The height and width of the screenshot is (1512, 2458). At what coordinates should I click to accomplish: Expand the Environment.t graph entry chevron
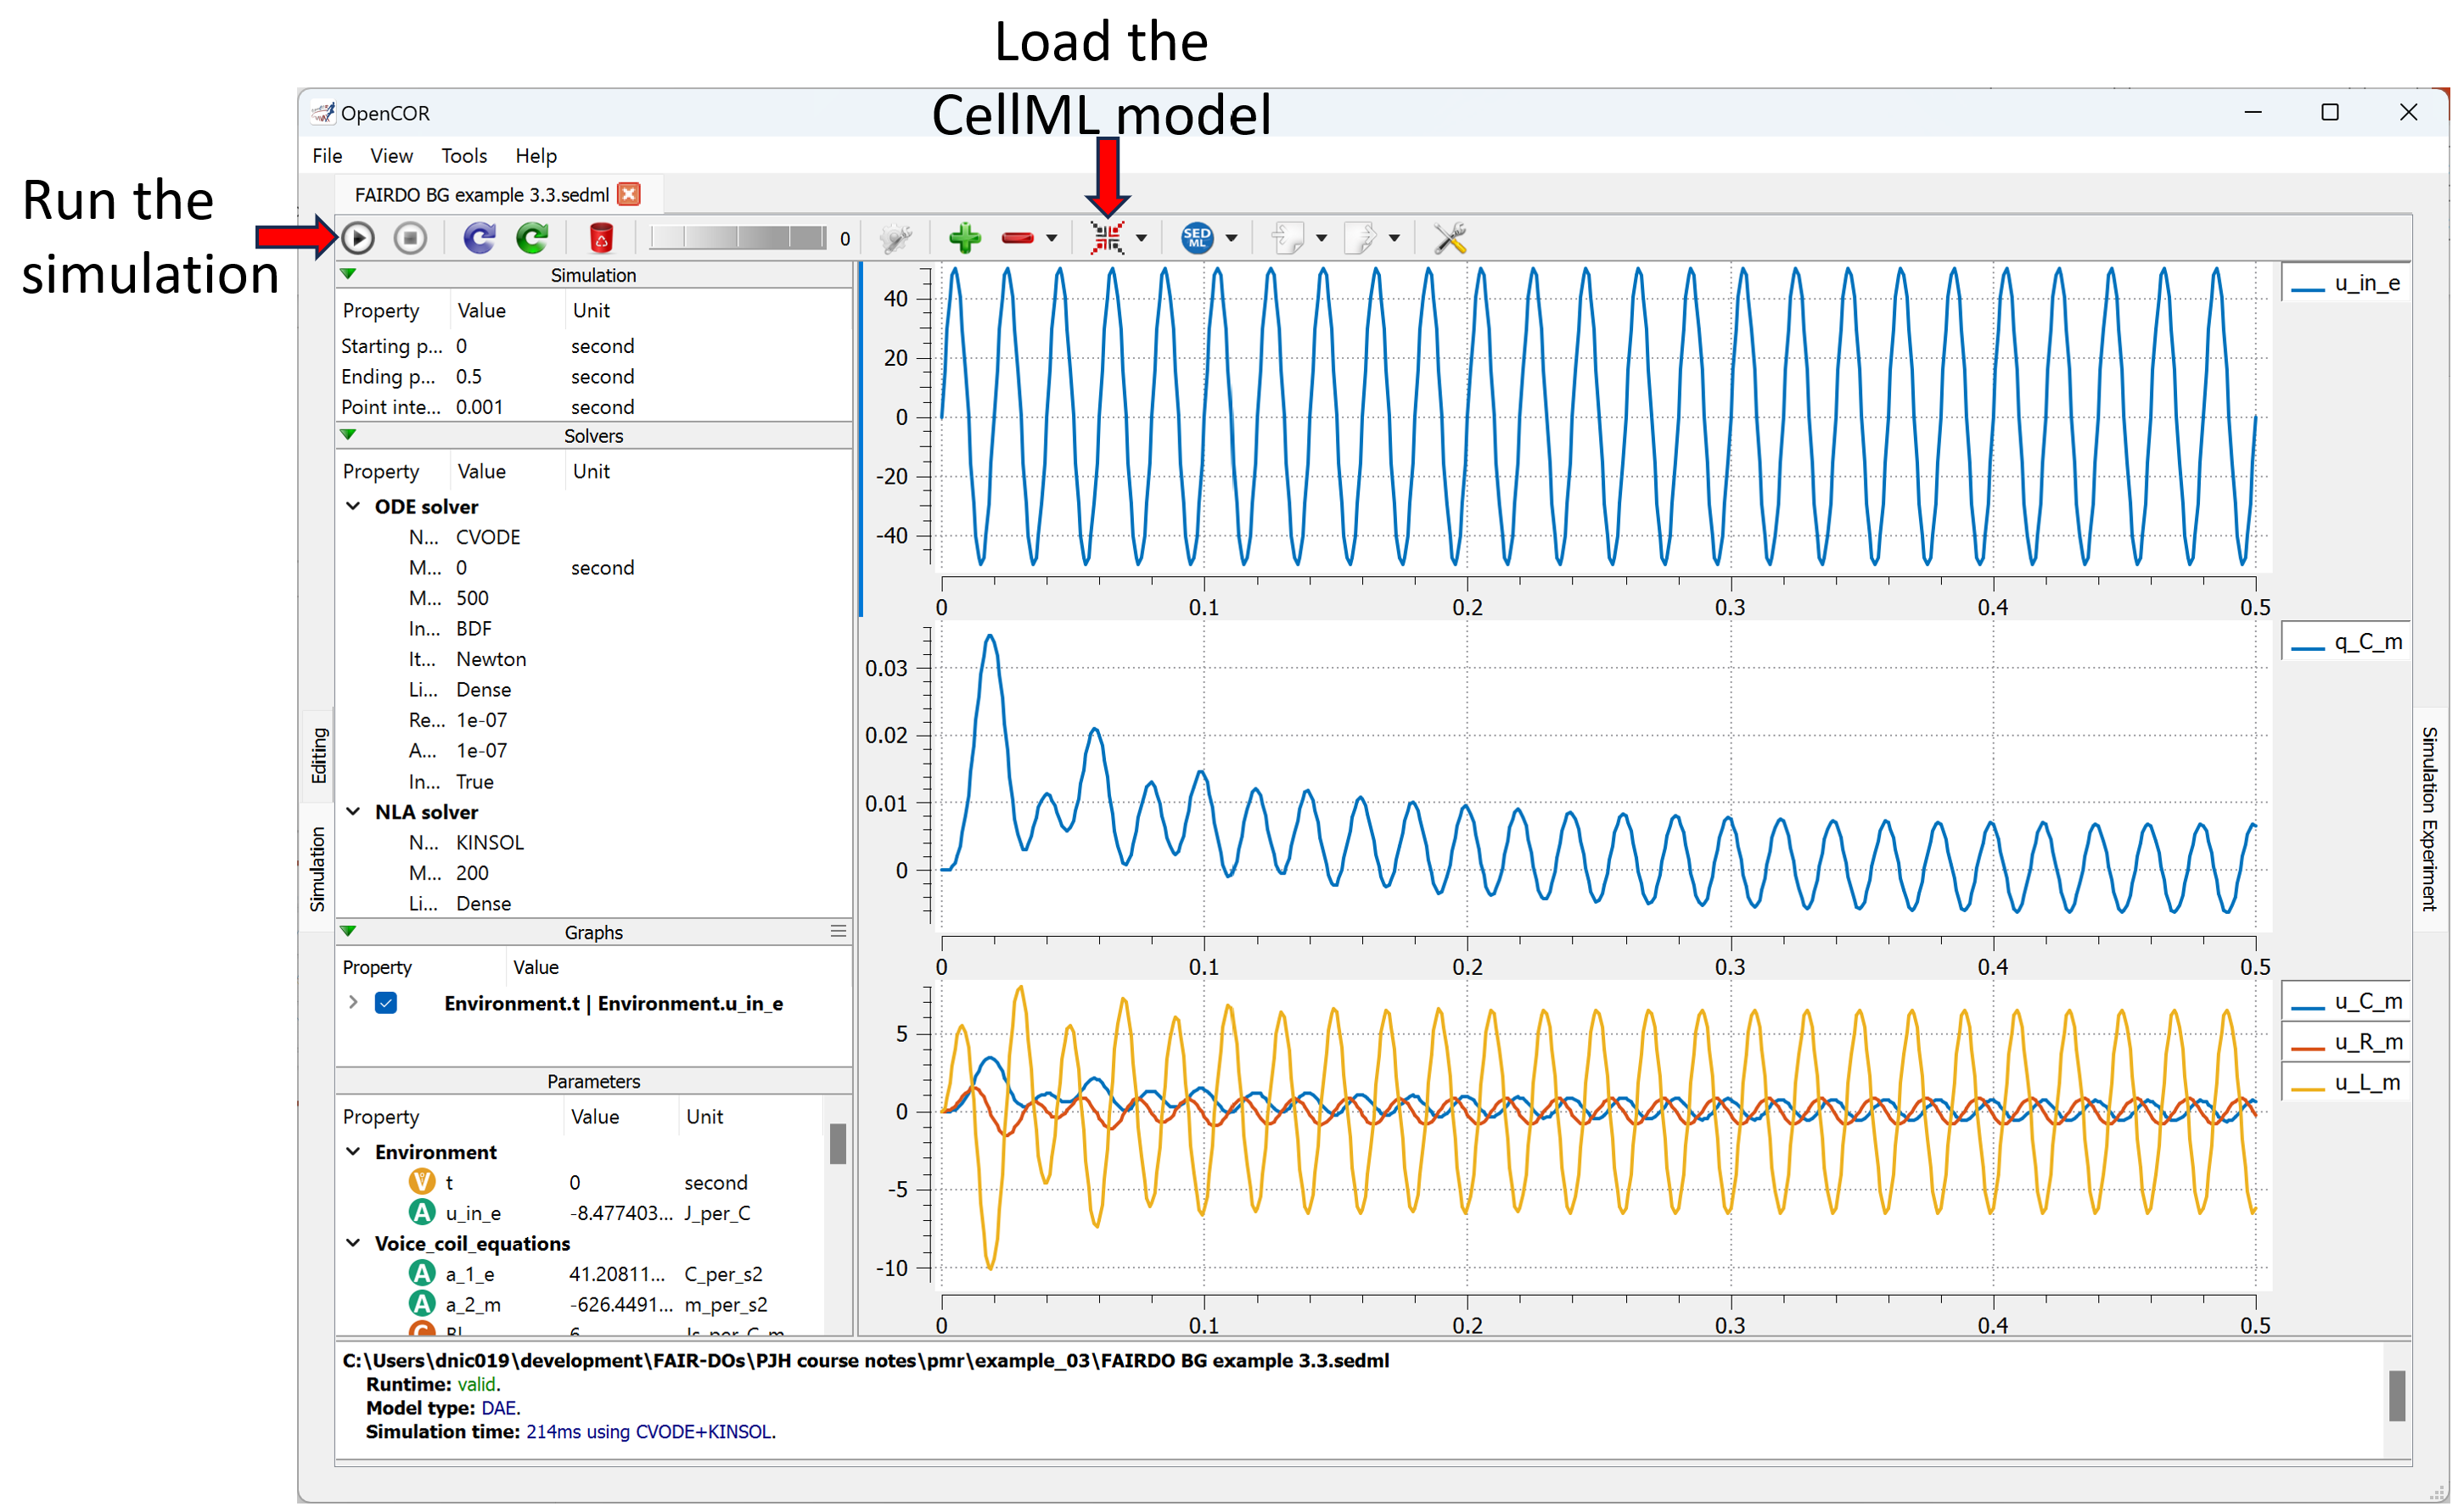click(x=353, y=1002)
